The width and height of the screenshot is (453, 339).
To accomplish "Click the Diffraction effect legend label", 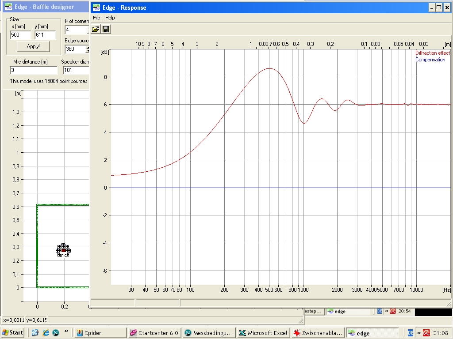I will (x=433, y=53).
